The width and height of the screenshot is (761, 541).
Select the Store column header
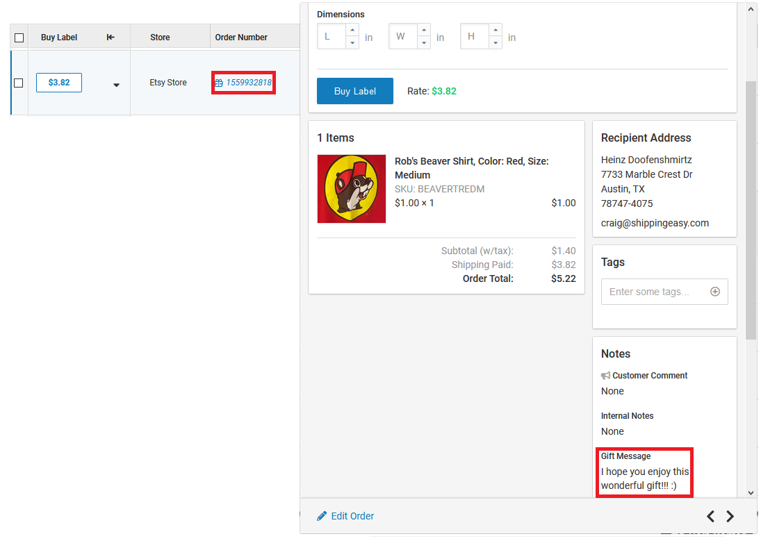[x=160, y=37]
